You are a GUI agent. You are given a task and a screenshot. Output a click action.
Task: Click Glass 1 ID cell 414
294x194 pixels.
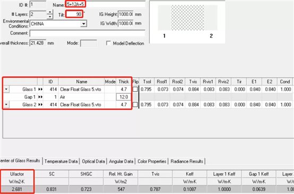pyautogui.click(x=51, y=90)
